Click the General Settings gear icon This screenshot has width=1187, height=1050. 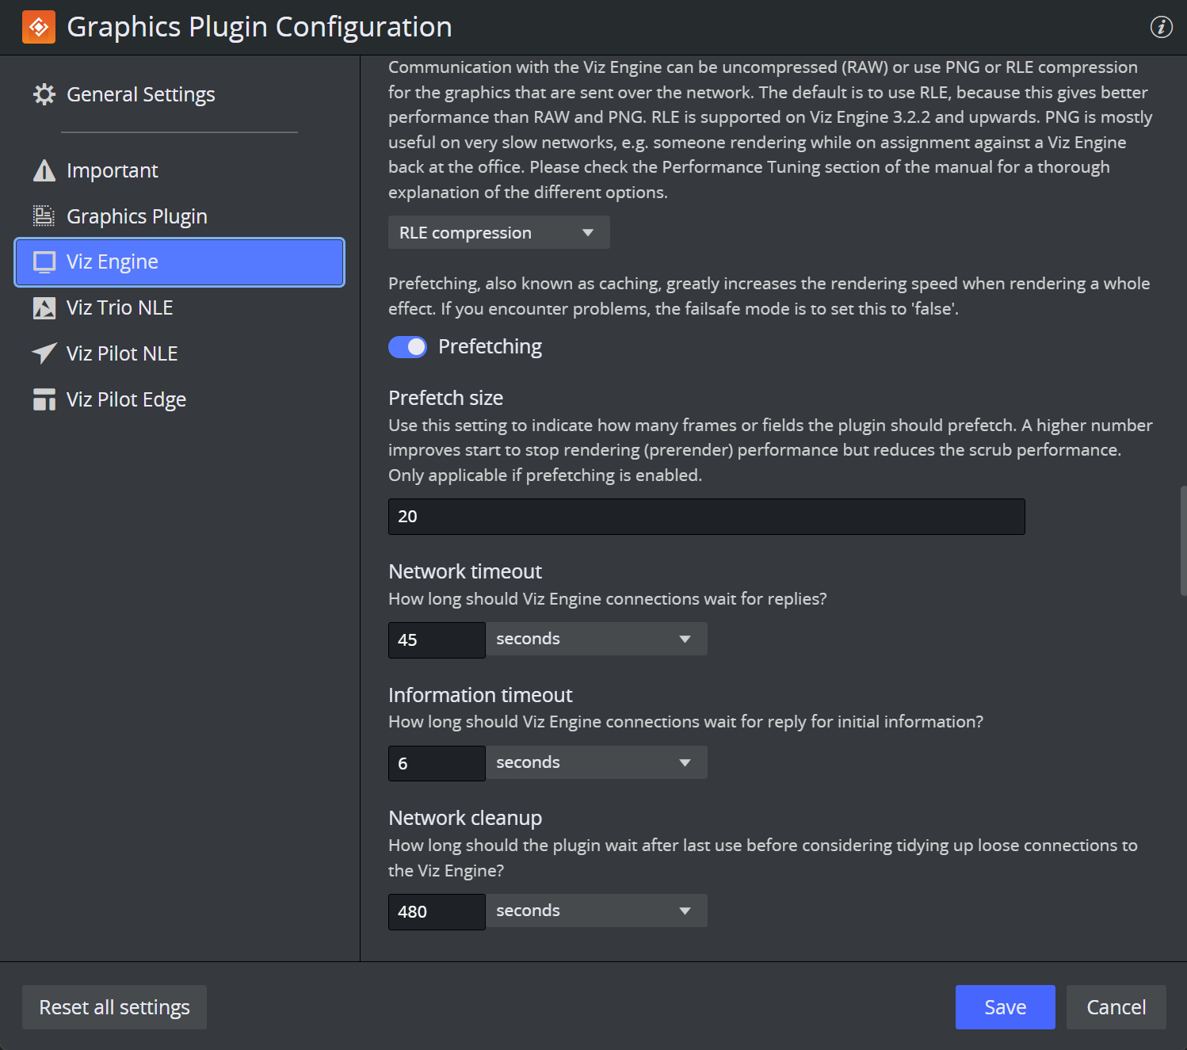coord(44,94)
